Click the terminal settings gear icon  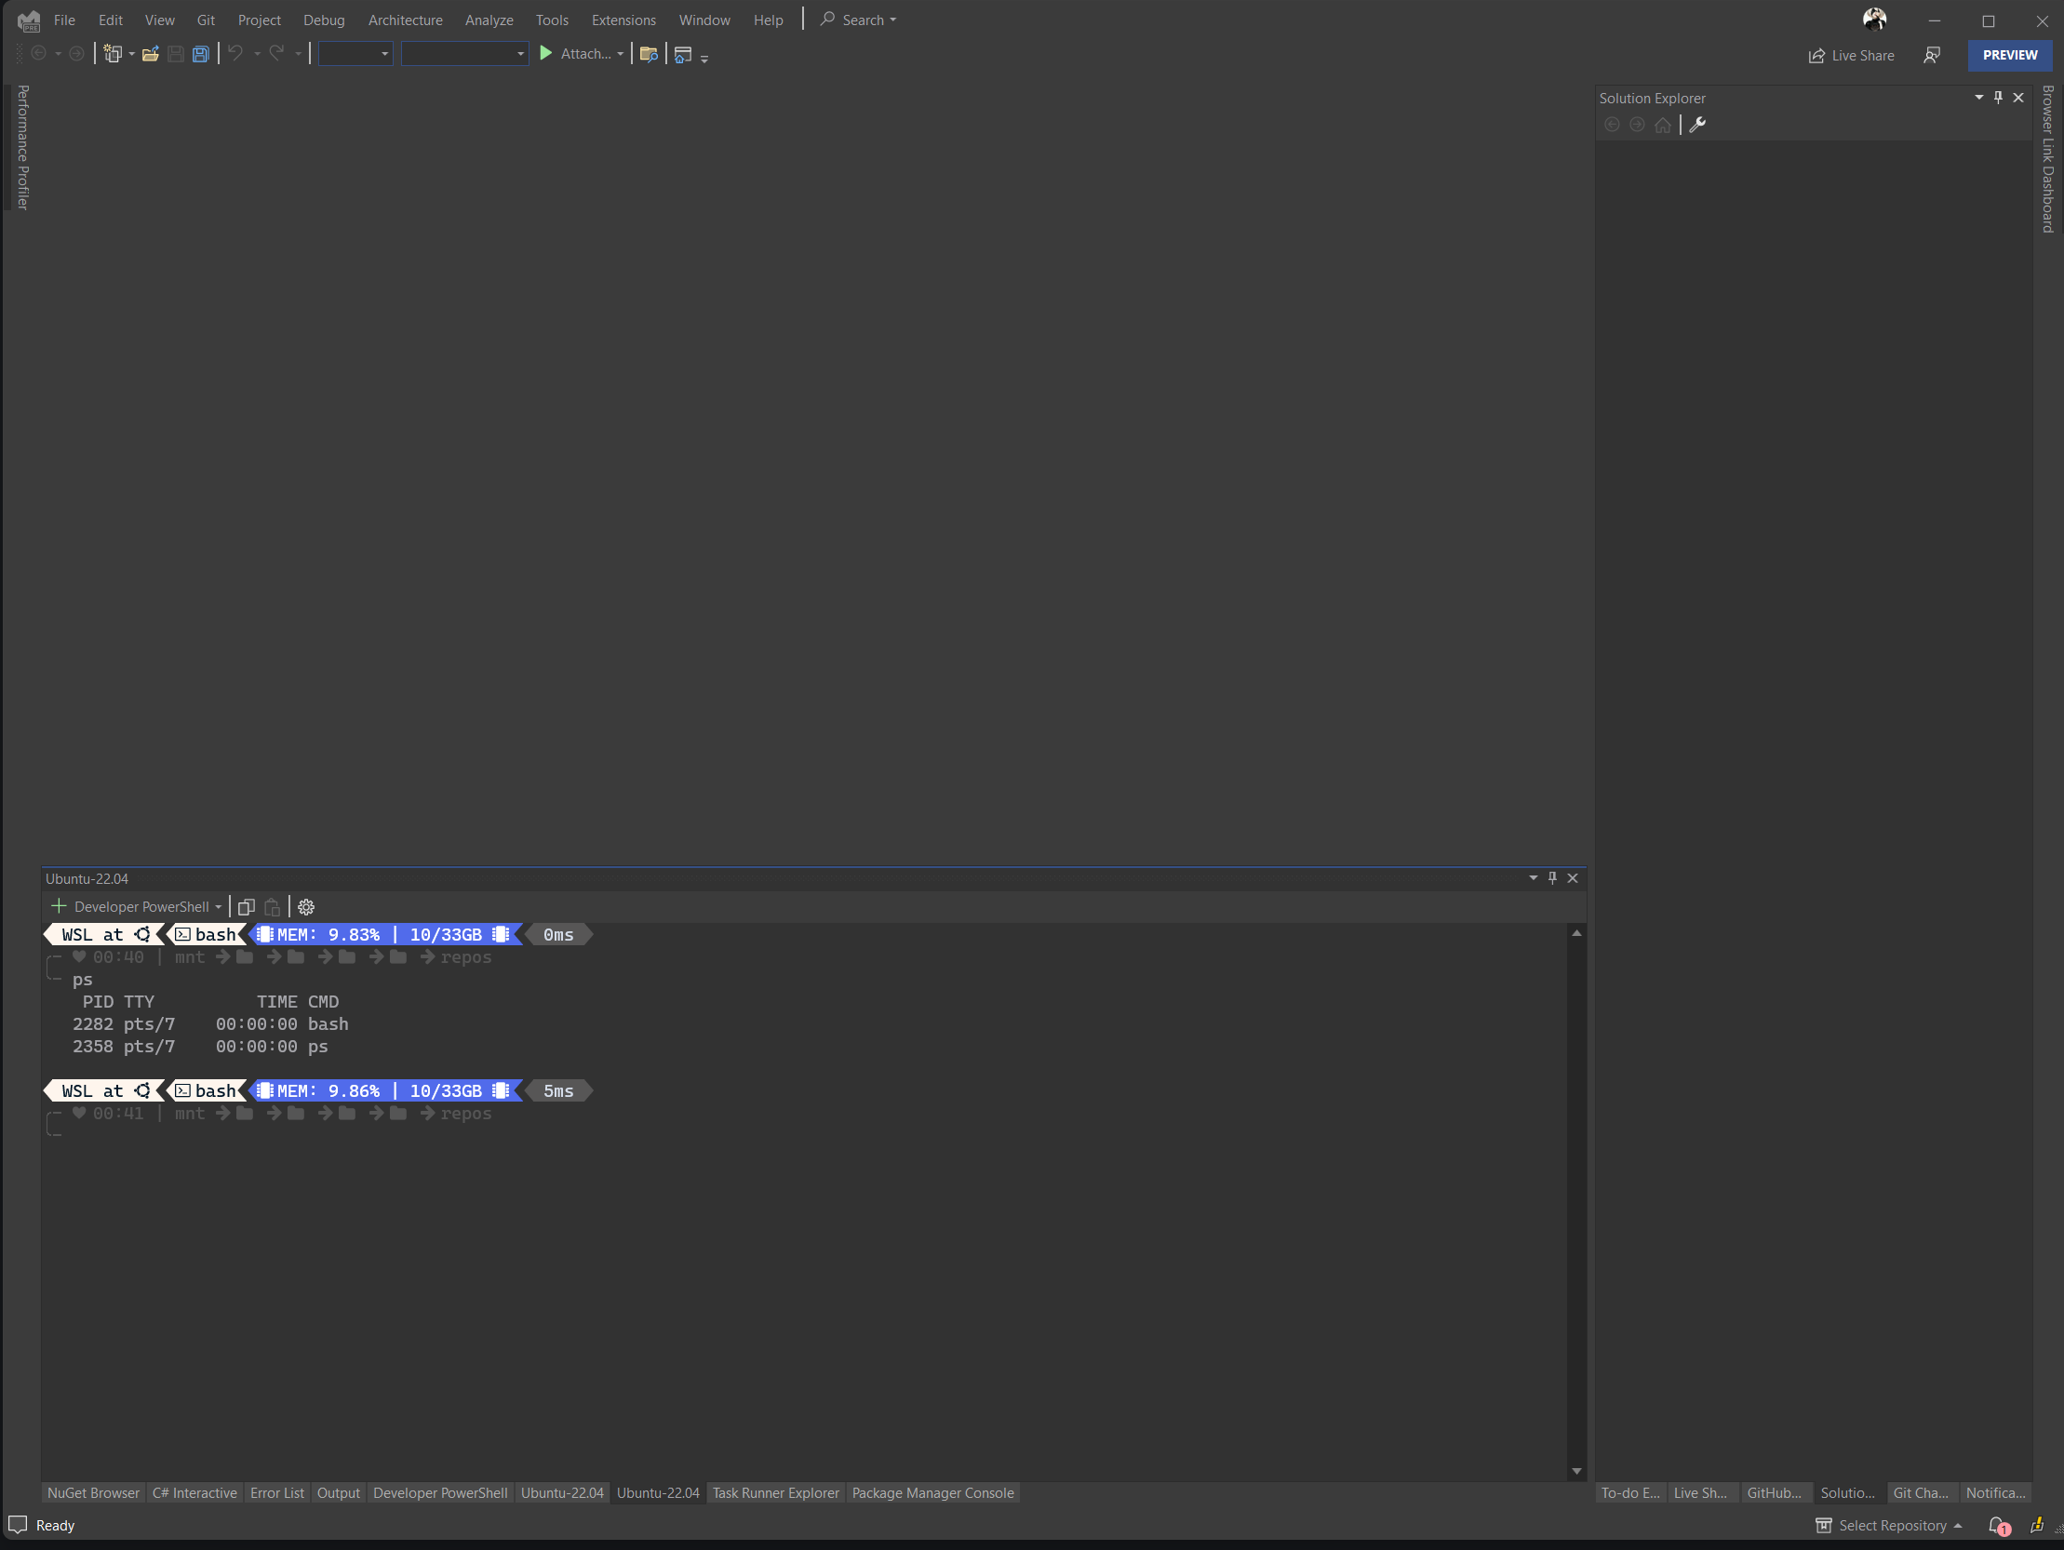coord(306,907)
